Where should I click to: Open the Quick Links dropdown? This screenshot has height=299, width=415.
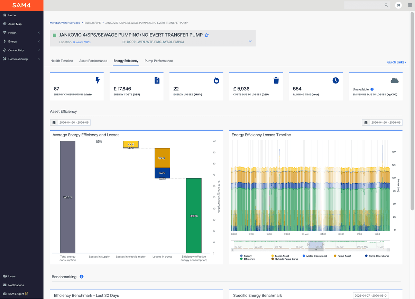point(397,62)
